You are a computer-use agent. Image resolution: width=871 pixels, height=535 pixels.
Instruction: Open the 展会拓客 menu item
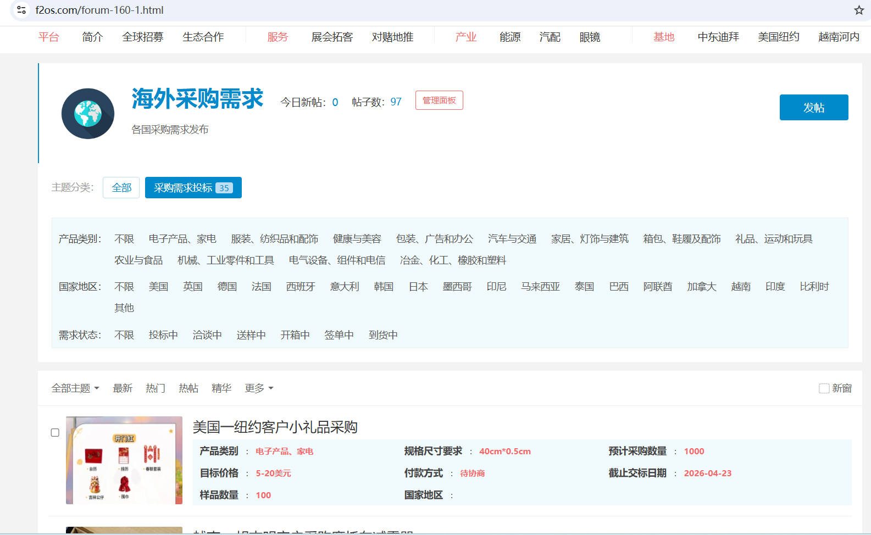point(332,37)
